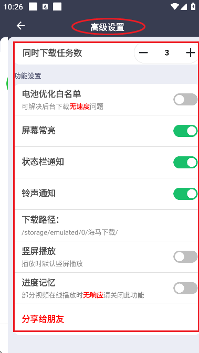Tap the /storage/emulated/0/海马下载/ path text
Screen dimensions: 199x353
pos(70,232)
